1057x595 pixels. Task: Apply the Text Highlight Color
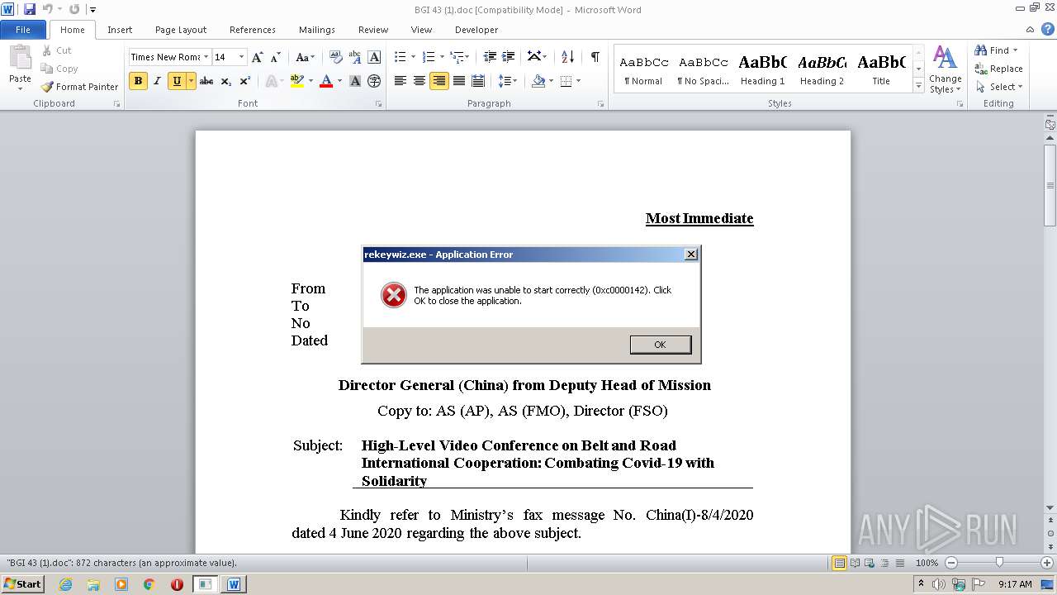click(296, 81)
